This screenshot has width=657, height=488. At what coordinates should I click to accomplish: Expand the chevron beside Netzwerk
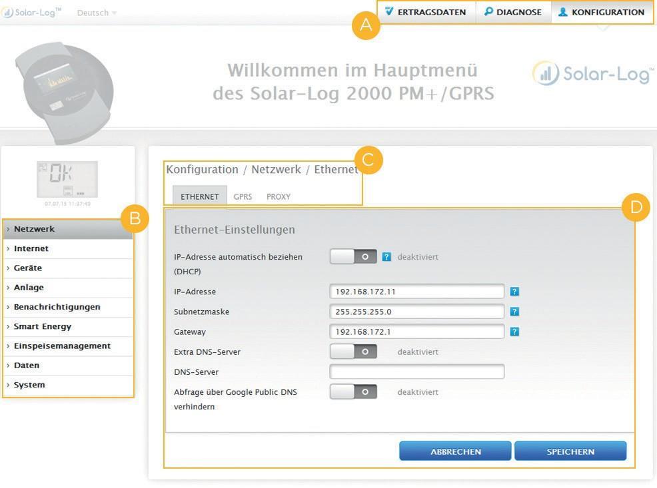[x=8, y=229]
